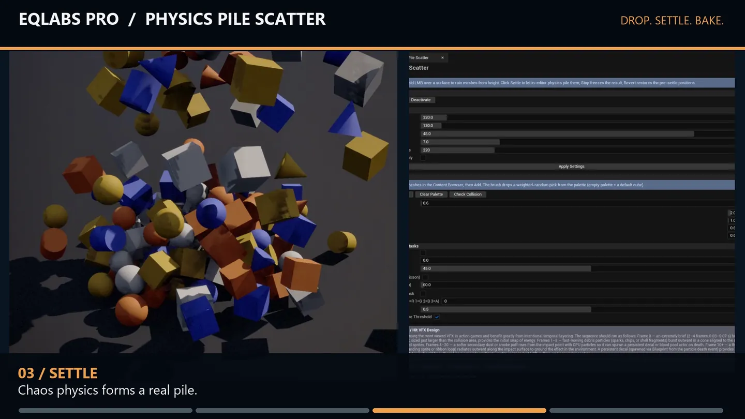Click the slider showing 48.0
Image resolution: width=745 pixels, height=419 pixels.
click(x=577, y=134)
